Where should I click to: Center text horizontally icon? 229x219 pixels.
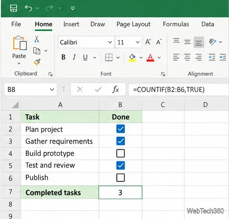pos(187,57)
